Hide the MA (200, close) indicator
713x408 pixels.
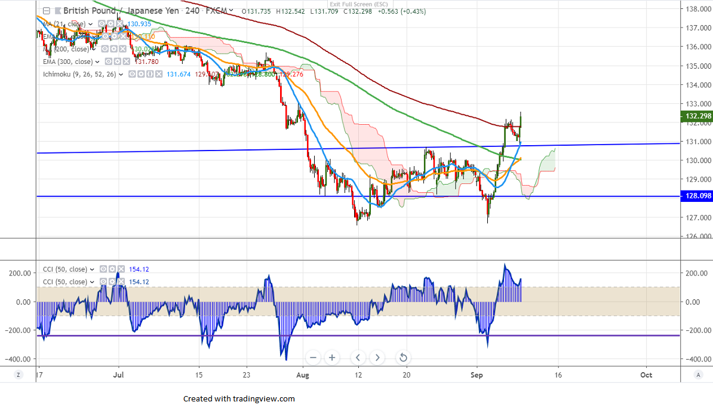click(x=105, y=48)
